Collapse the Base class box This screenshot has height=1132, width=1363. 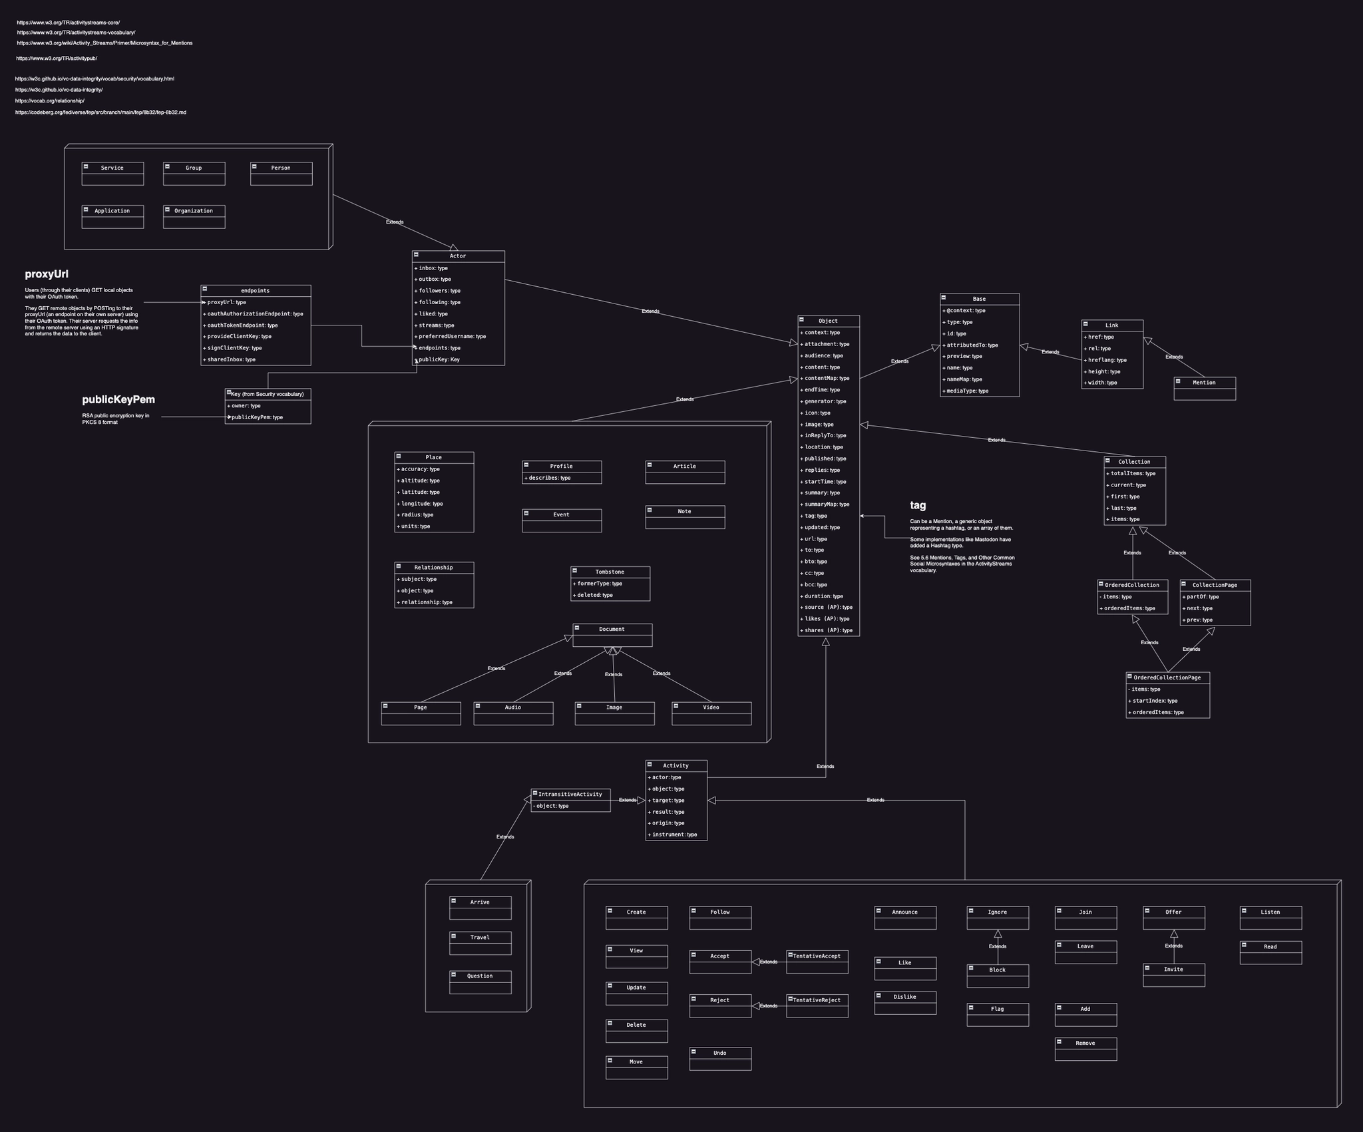click(x=944, y=297)
